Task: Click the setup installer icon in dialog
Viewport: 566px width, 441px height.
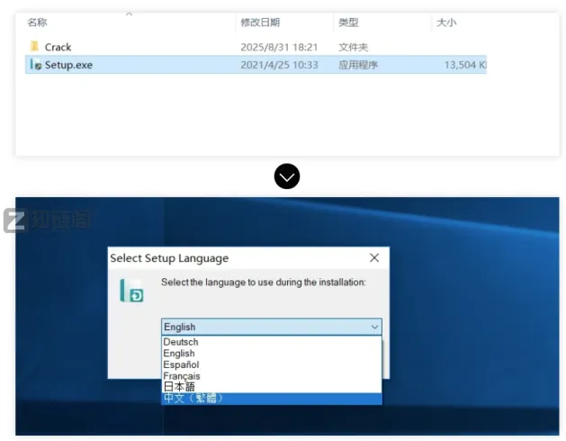Action: (131, 290)
